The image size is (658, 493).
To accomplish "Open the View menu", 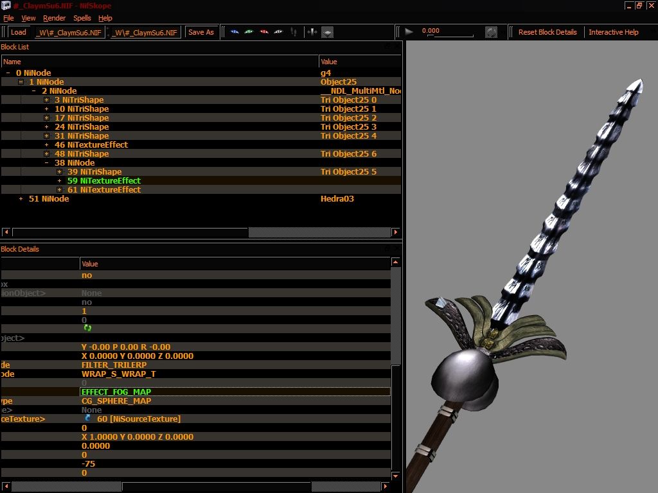I will 28,18.
